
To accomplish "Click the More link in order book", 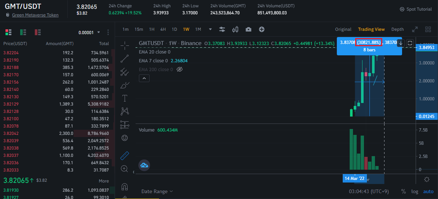I will 104,181.
